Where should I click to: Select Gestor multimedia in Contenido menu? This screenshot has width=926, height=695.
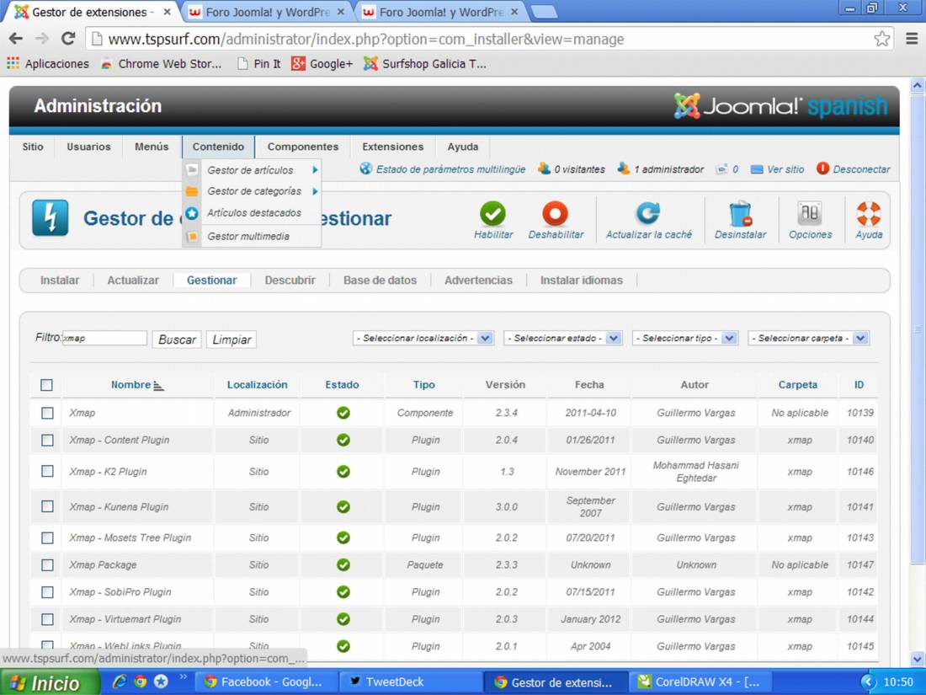(x=248, y=237)
